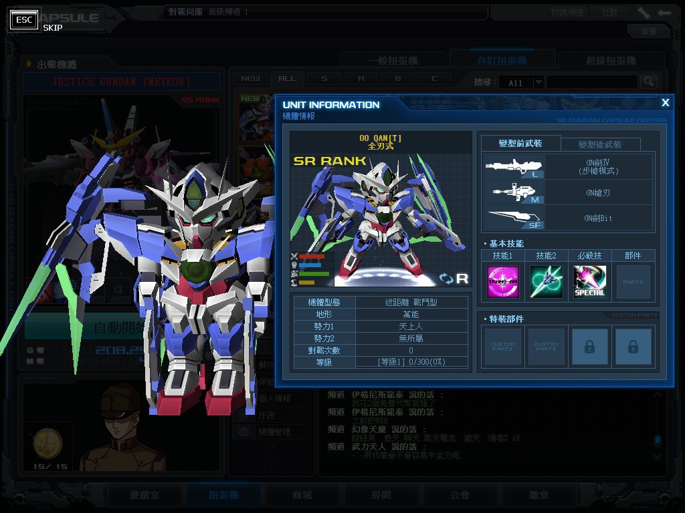Open the 自訂扭蛋機 tab
The width and height of the screenshot is (685, 513).
point(502,61)
